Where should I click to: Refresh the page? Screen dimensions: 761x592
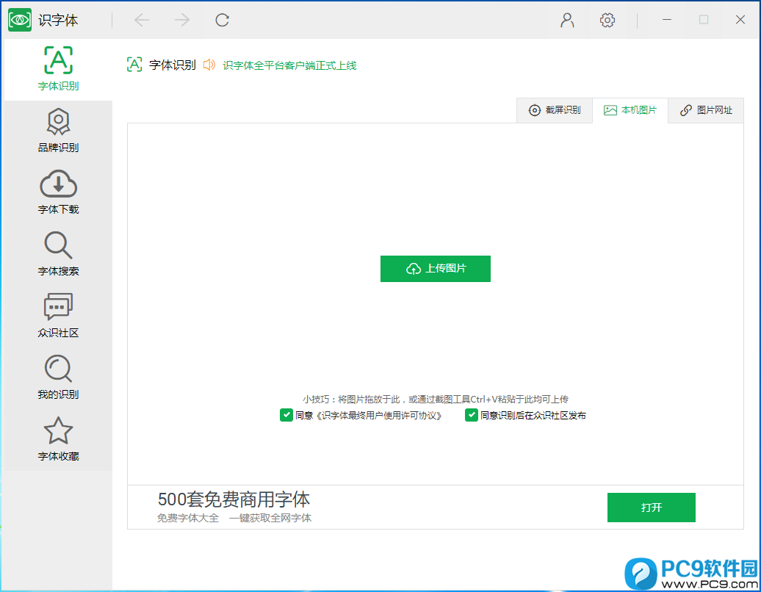pyautogui.click(x=223, y=20)
